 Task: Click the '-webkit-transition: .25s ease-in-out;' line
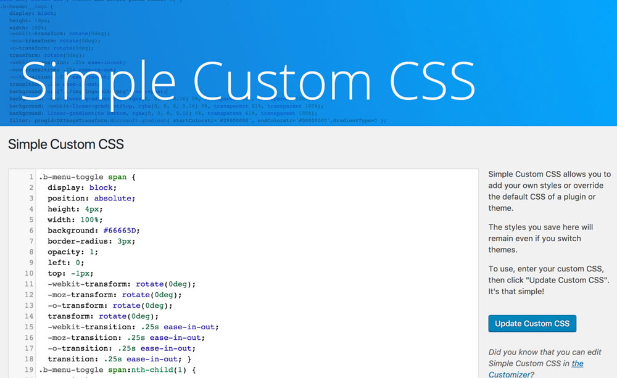(133, 327)
